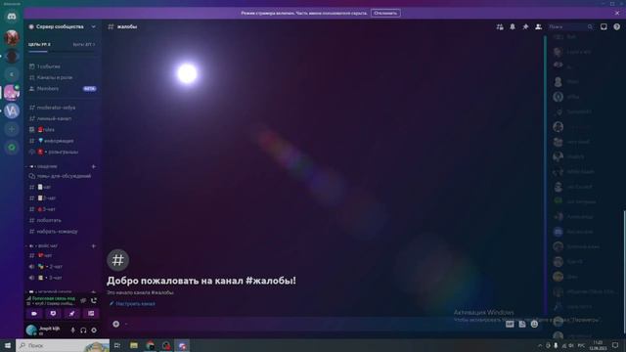Select the rules channel

pos(62,130)
